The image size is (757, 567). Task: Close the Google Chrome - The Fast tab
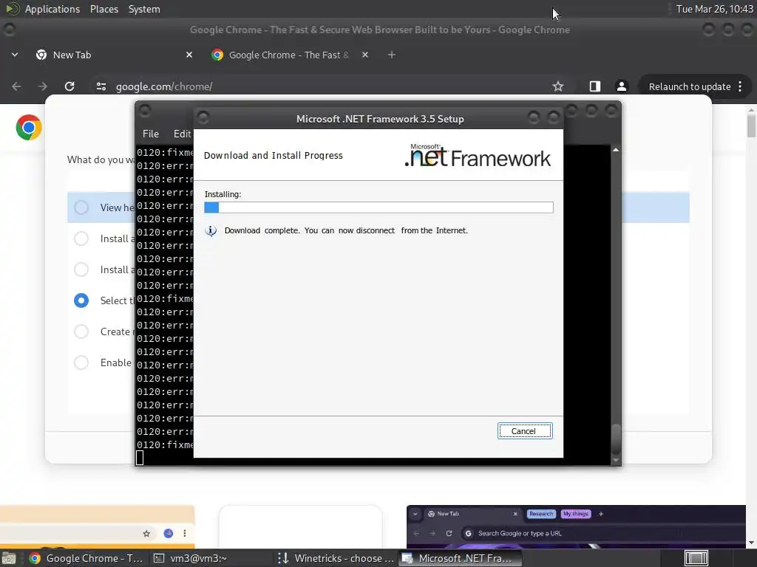365,55
